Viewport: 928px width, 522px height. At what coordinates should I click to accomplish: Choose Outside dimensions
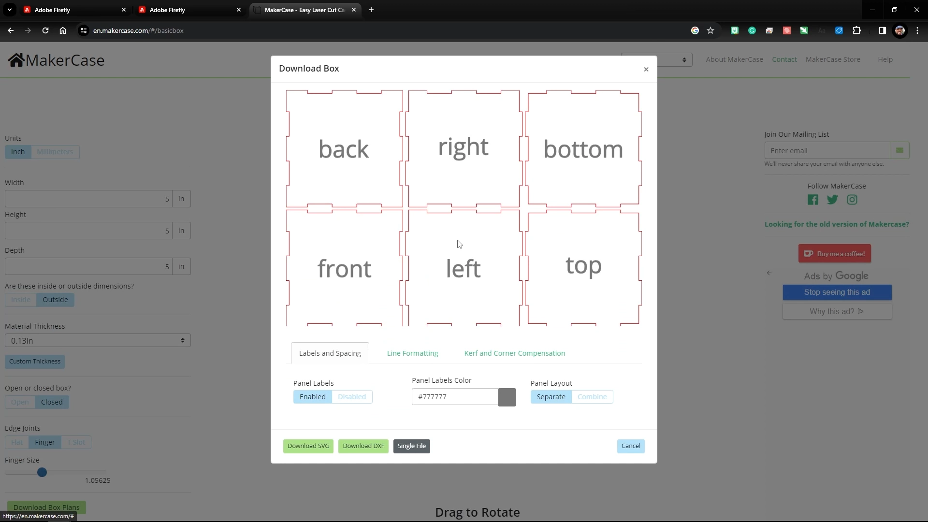click(x=55, y=300)
